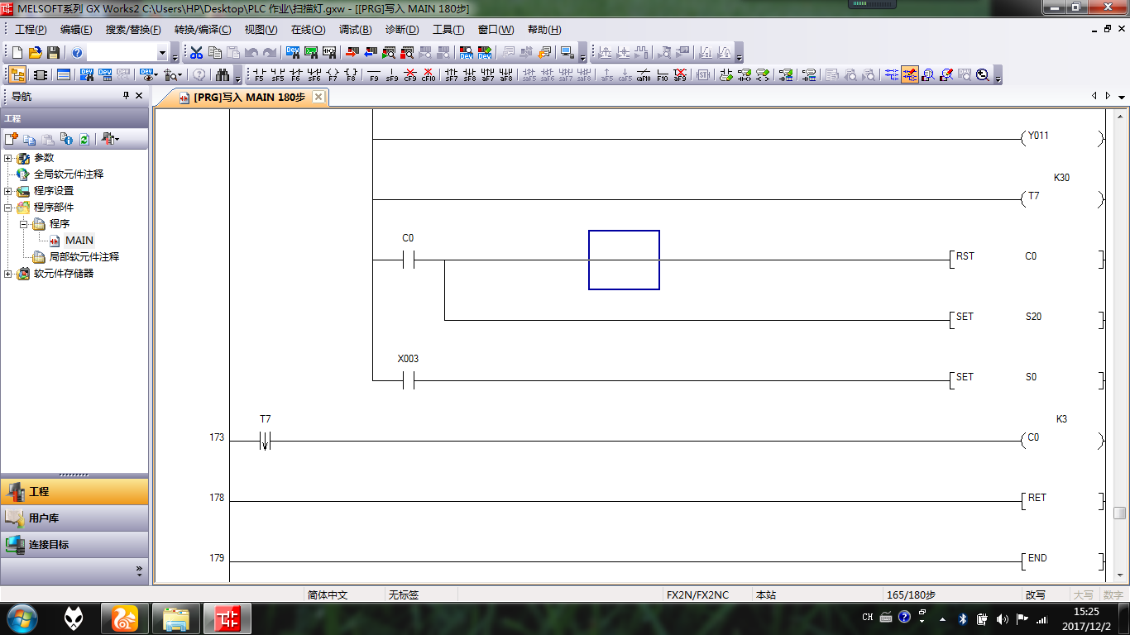The image size is (1130, 635).
Task: Click the Save project floppy disk icon
Action: pyautogui.click(x=53, y=53)
